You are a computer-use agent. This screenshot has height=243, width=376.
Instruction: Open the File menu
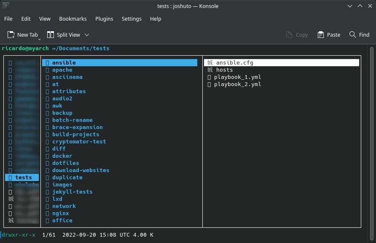point(8,19)
